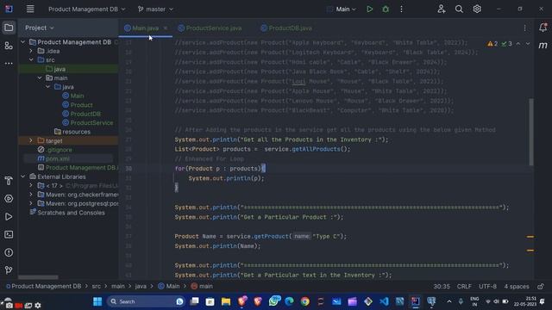Viewport: 552px width, 310px height.
Task: Open the Terminal tool window
Action: (x=9, y=234)
